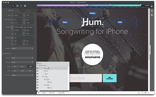Add a new breakpoint with plus icon

(x=152, y=6)
